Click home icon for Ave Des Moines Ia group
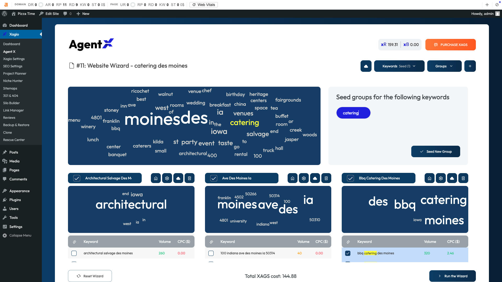 click(x=293, y=178)
